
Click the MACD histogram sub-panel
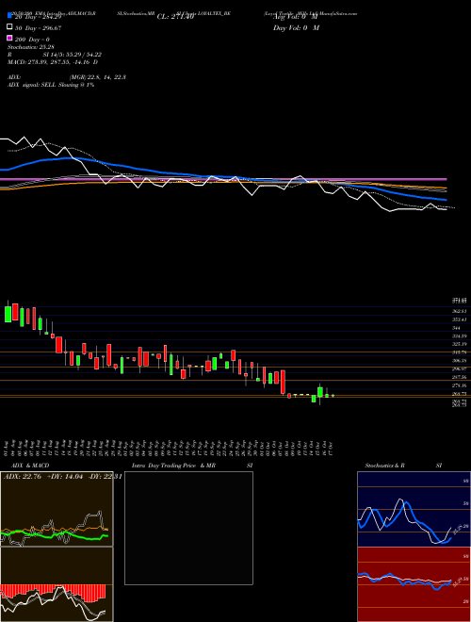pos(57,584)
